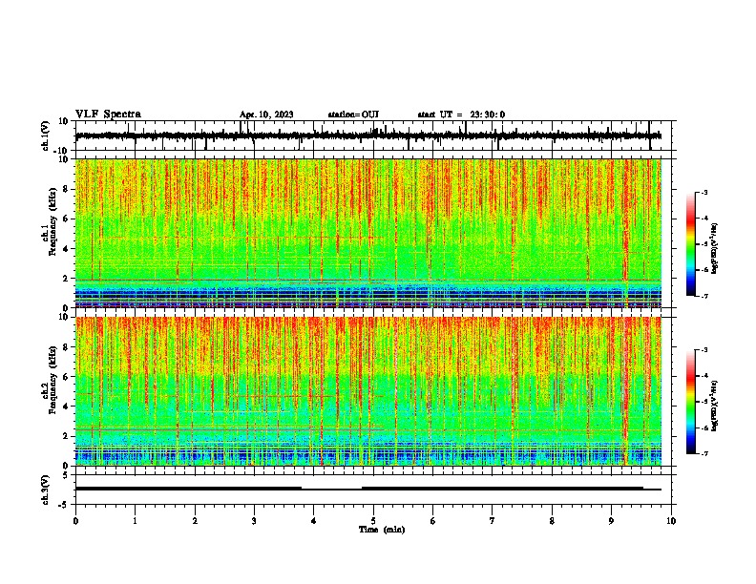Click the log(PSD) label beside ch.2 color bar
The height and width of the screenshot is (584, 756).
[715, 406]
